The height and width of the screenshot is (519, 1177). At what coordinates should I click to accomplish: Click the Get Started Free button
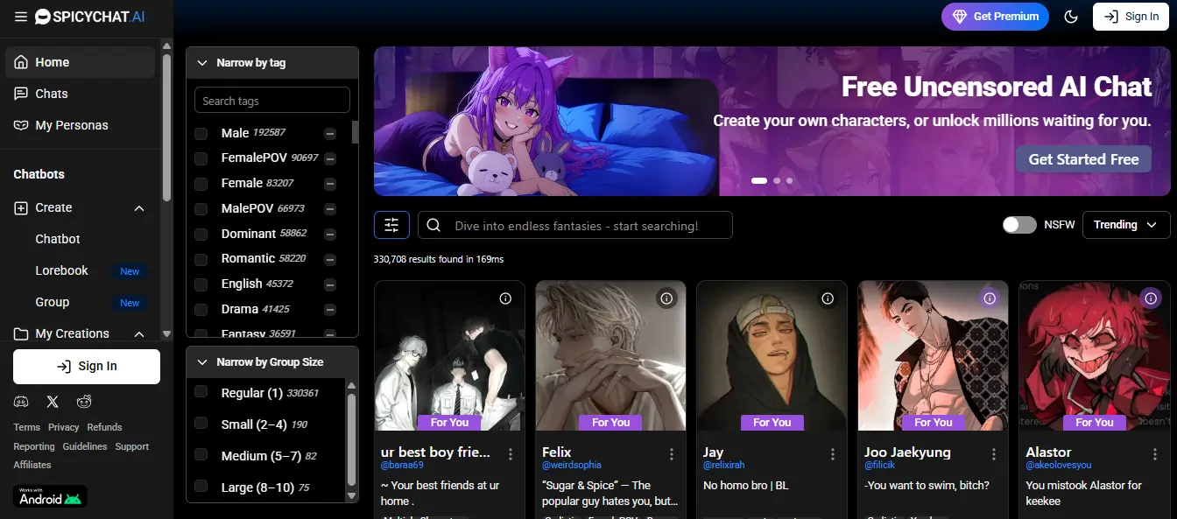[1083, 158]
